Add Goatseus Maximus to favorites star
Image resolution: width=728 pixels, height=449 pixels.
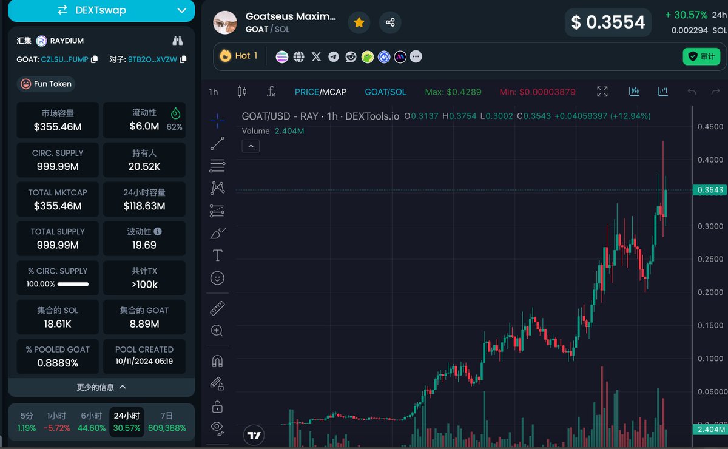coord(359,22)
